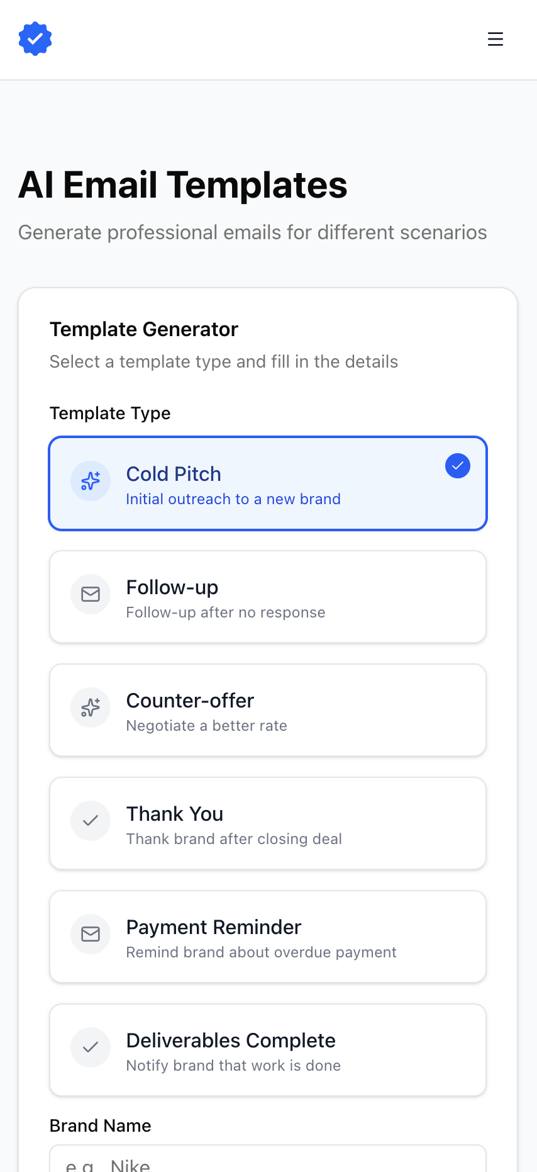Click the Template Type section label
537x1172 pixels.
point(110,414)
